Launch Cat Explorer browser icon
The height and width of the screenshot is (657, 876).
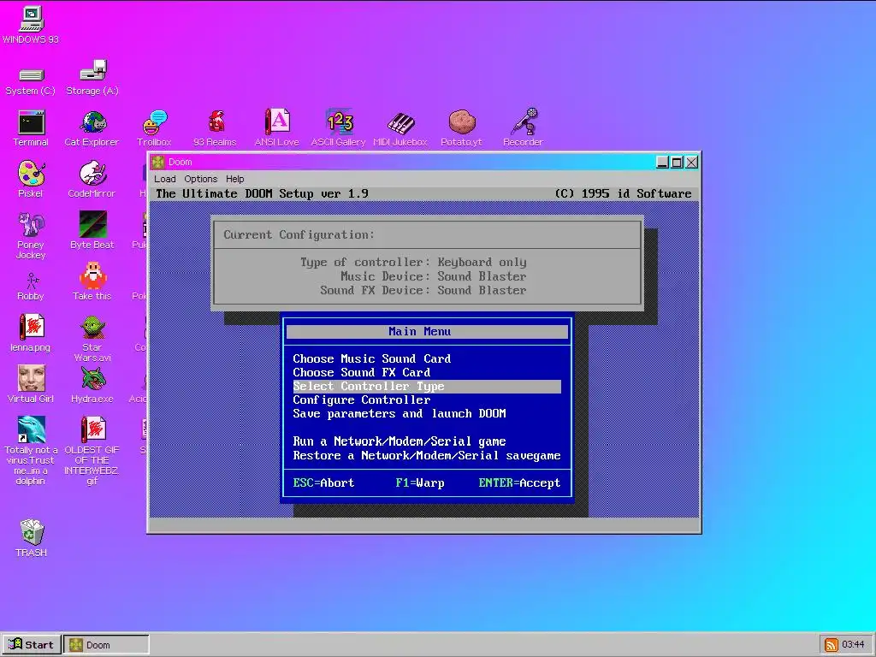[92, 128]
